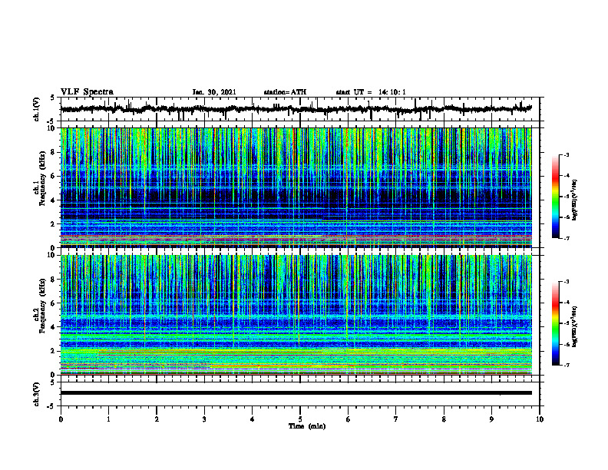608x470 pixels.
Task: Click the ch.2 frequency axis "2" tick label
Action: pyautogui.click(x=54, y=351)
